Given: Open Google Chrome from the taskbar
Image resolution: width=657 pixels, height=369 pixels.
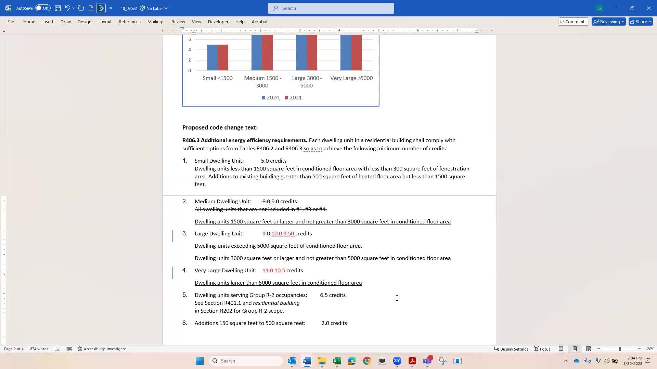Looking at the screenshot, I should pos(367,361).
